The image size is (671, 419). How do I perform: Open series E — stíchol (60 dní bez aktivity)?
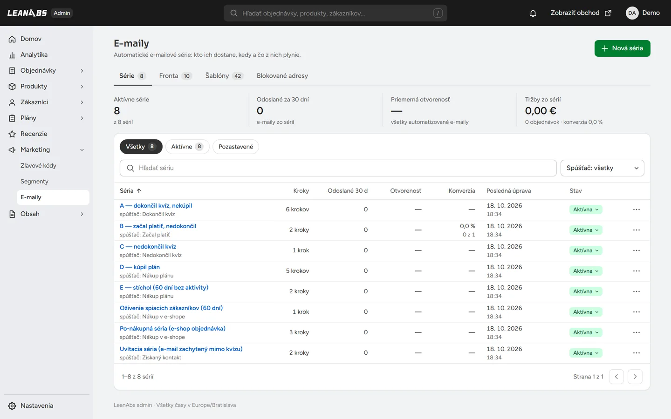164,288
